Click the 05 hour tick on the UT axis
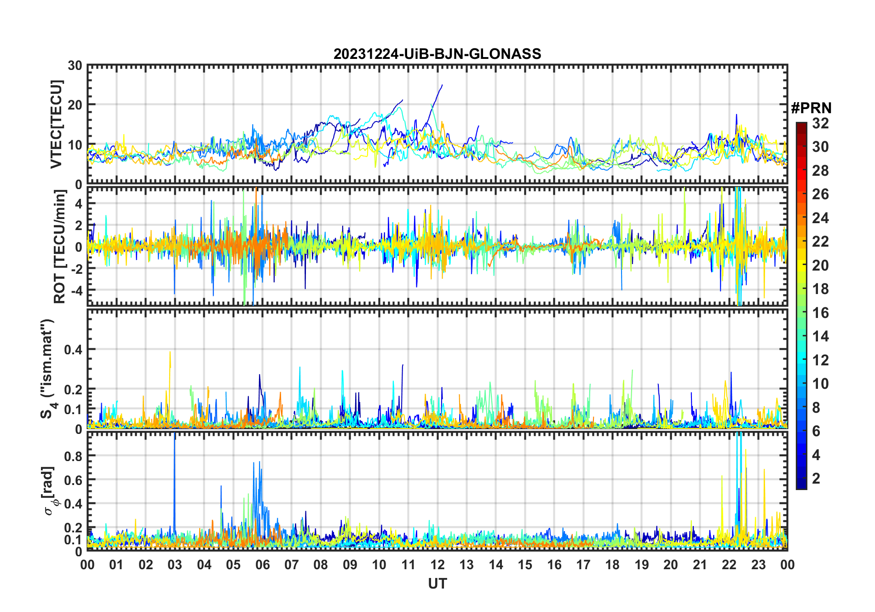The width and height of the screenshot is (875, 612). click(x=233, y=565)
